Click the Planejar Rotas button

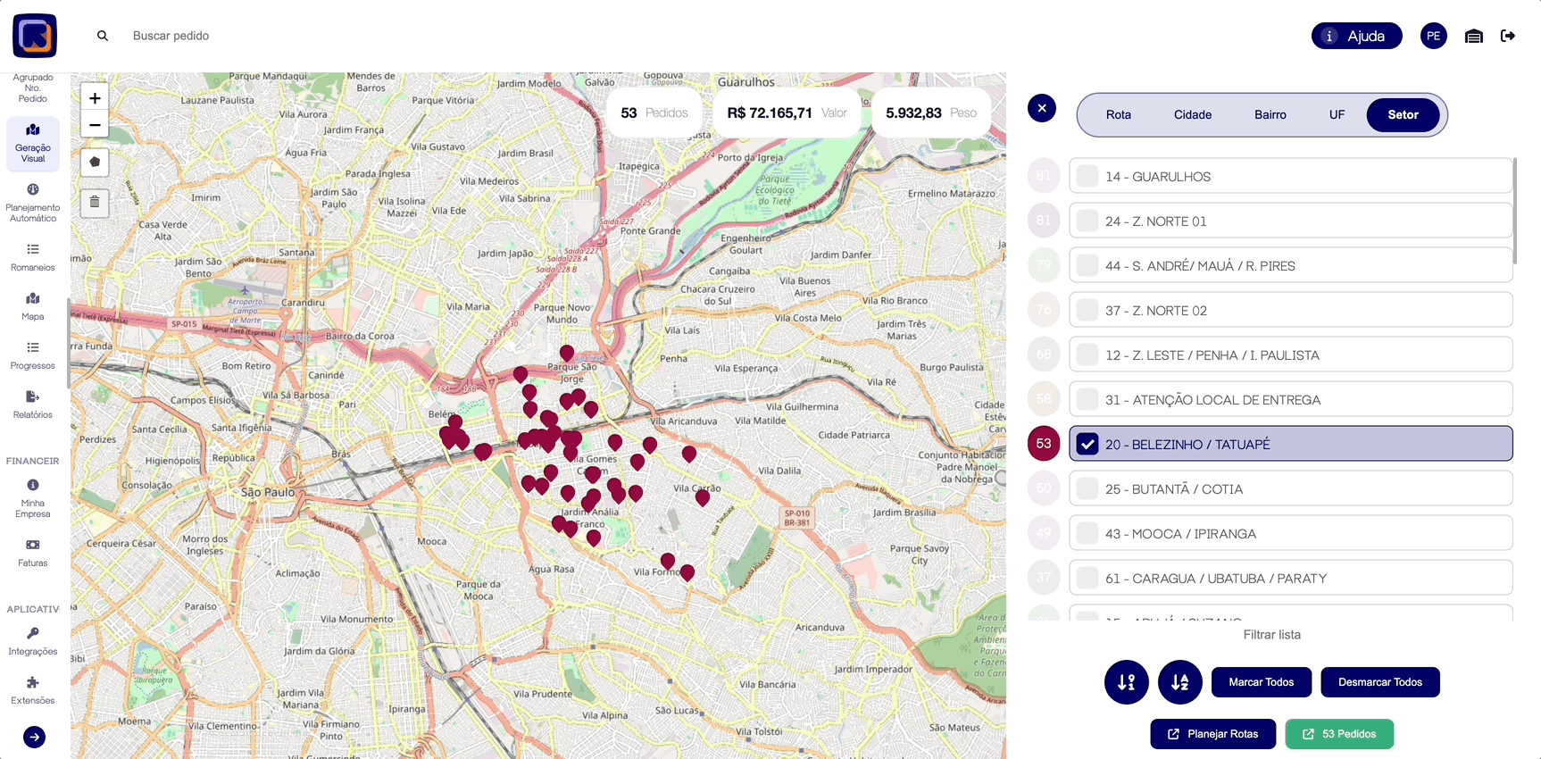pyautogui.click(x=1212, y=734)
